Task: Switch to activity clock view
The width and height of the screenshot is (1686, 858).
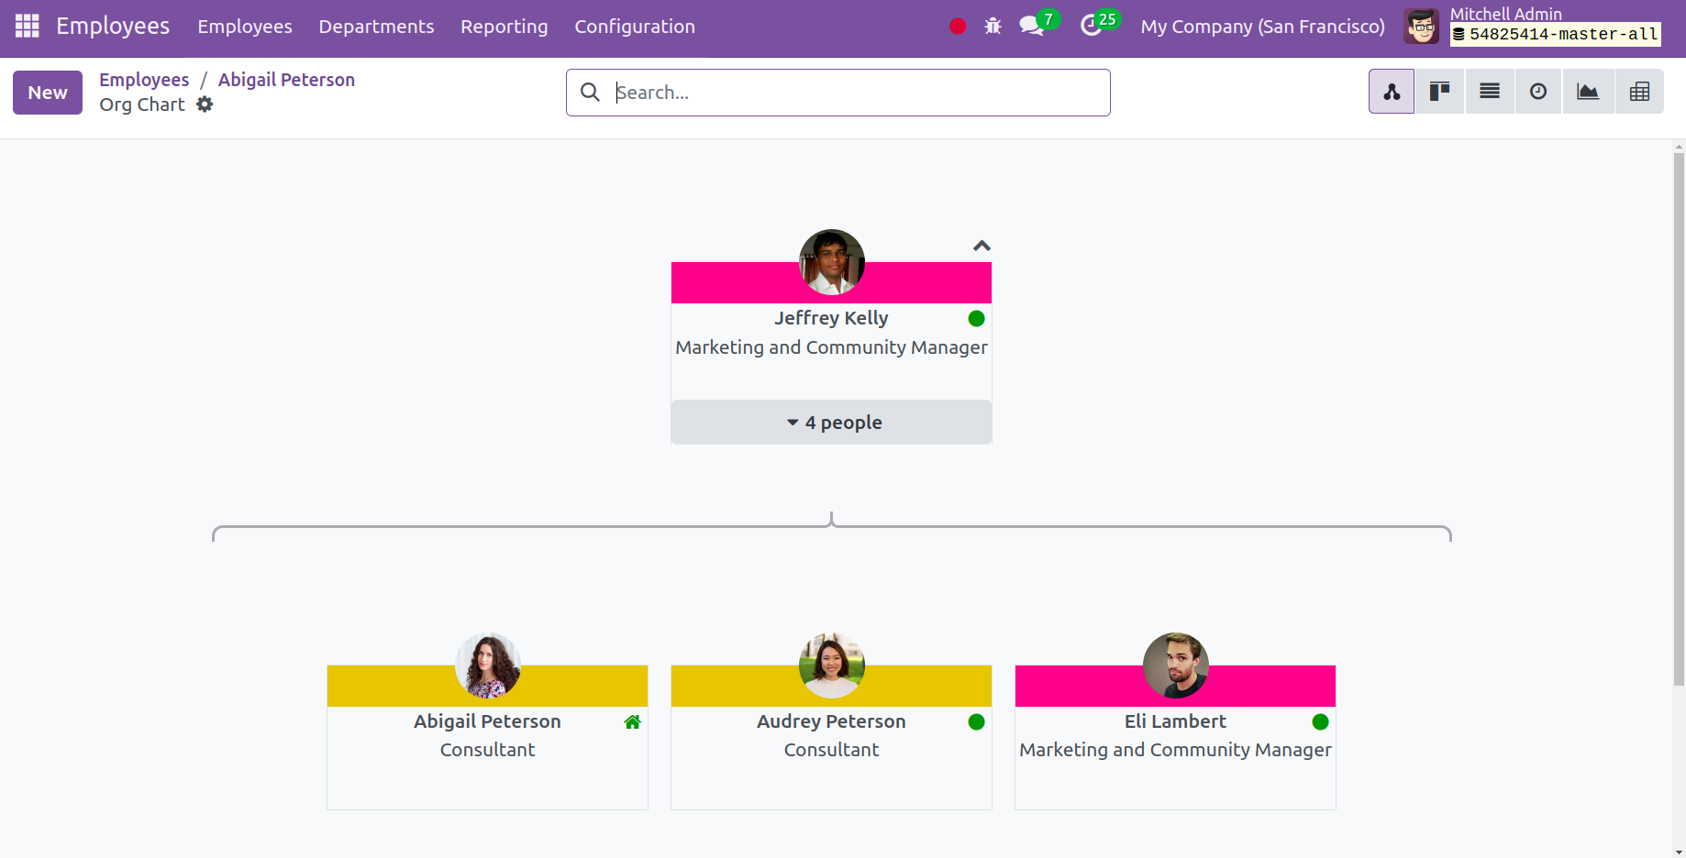Action: point(1538,92)
